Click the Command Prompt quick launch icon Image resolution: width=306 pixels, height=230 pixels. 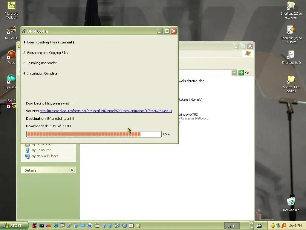tap(42, 226)
